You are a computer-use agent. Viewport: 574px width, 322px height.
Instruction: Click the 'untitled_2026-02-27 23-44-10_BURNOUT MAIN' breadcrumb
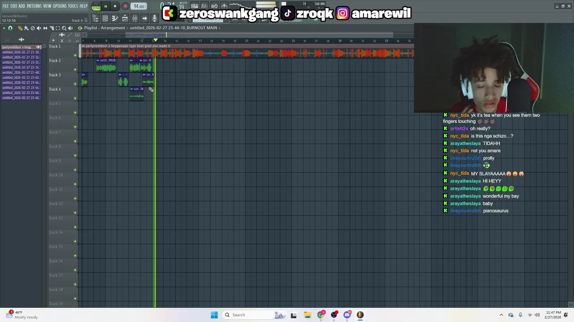point(174,28)
